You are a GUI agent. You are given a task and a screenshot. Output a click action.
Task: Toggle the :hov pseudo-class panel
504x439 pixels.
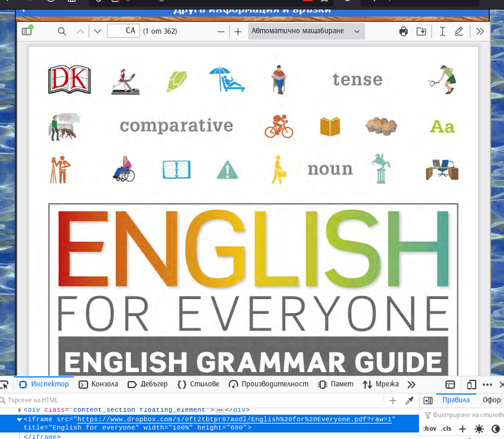(430, 429)
